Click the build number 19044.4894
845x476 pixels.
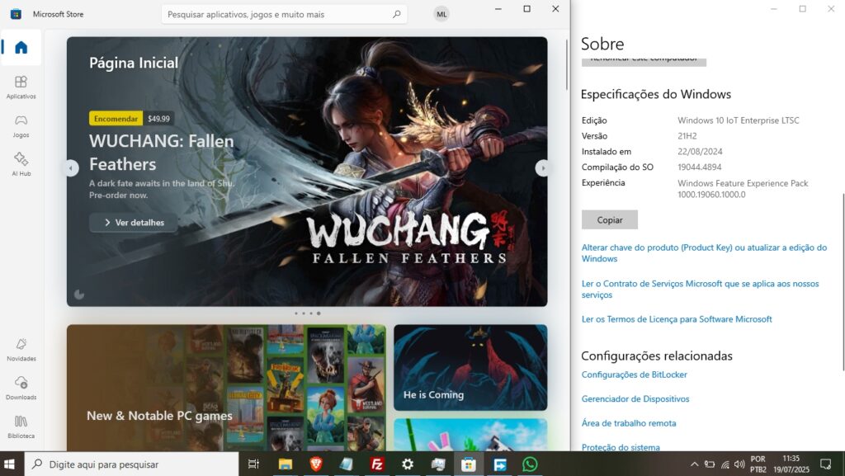click(x=700, y=167)
